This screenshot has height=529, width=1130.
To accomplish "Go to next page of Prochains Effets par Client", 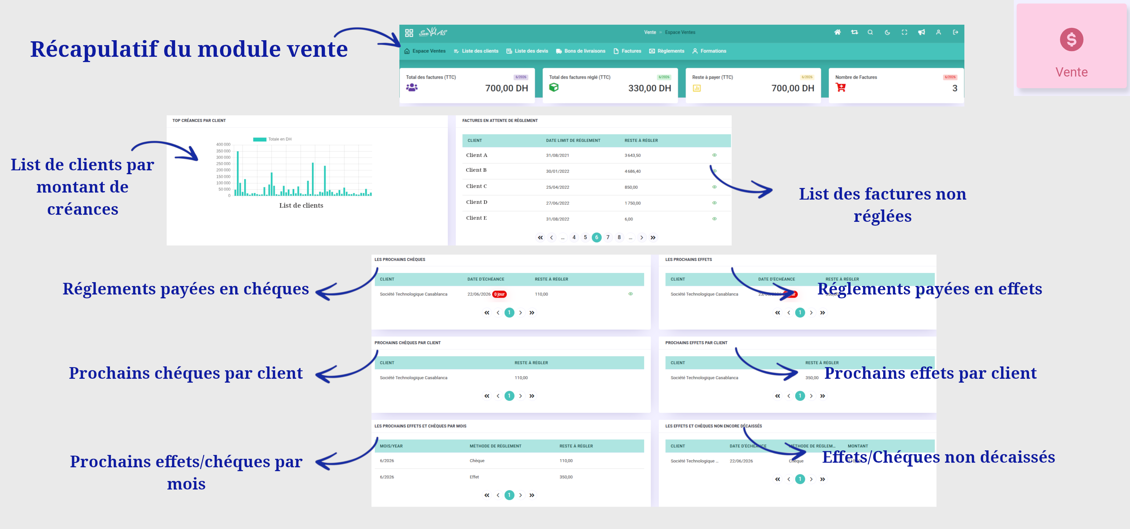I will click(x=811, y=396).
